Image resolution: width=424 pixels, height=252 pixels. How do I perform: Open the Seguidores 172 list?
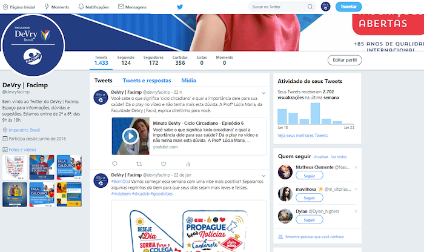point(153,61)
